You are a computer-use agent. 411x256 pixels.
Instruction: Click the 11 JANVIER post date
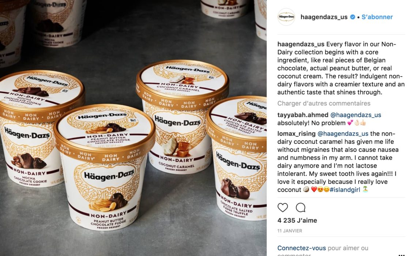(x=290, y=231)
